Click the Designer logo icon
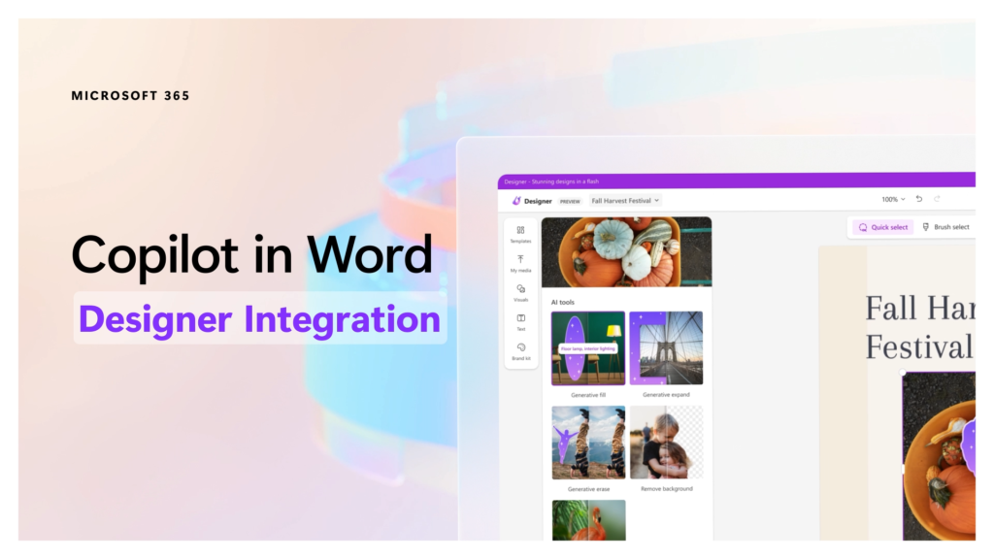The image size is (994, 559). tap(516, 200)
